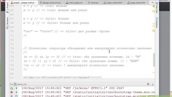Go up the stack trace in Run console

click(x=16, y=88)
